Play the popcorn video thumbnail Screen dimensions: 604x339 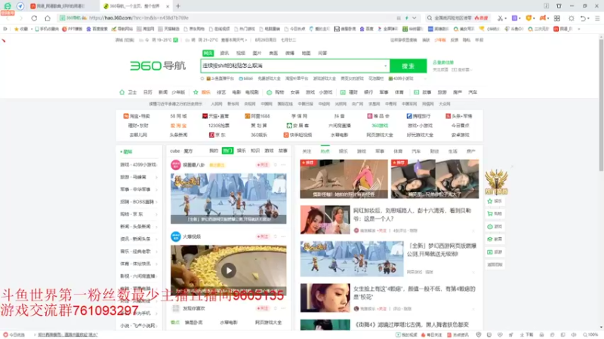pos(229,270)
